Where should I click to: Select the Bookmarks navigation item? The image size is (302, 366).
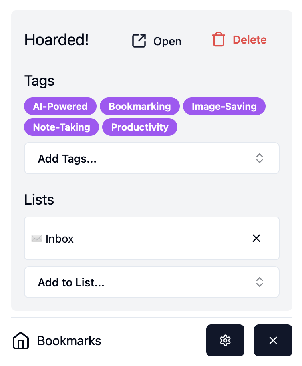[x=69, y=340]
